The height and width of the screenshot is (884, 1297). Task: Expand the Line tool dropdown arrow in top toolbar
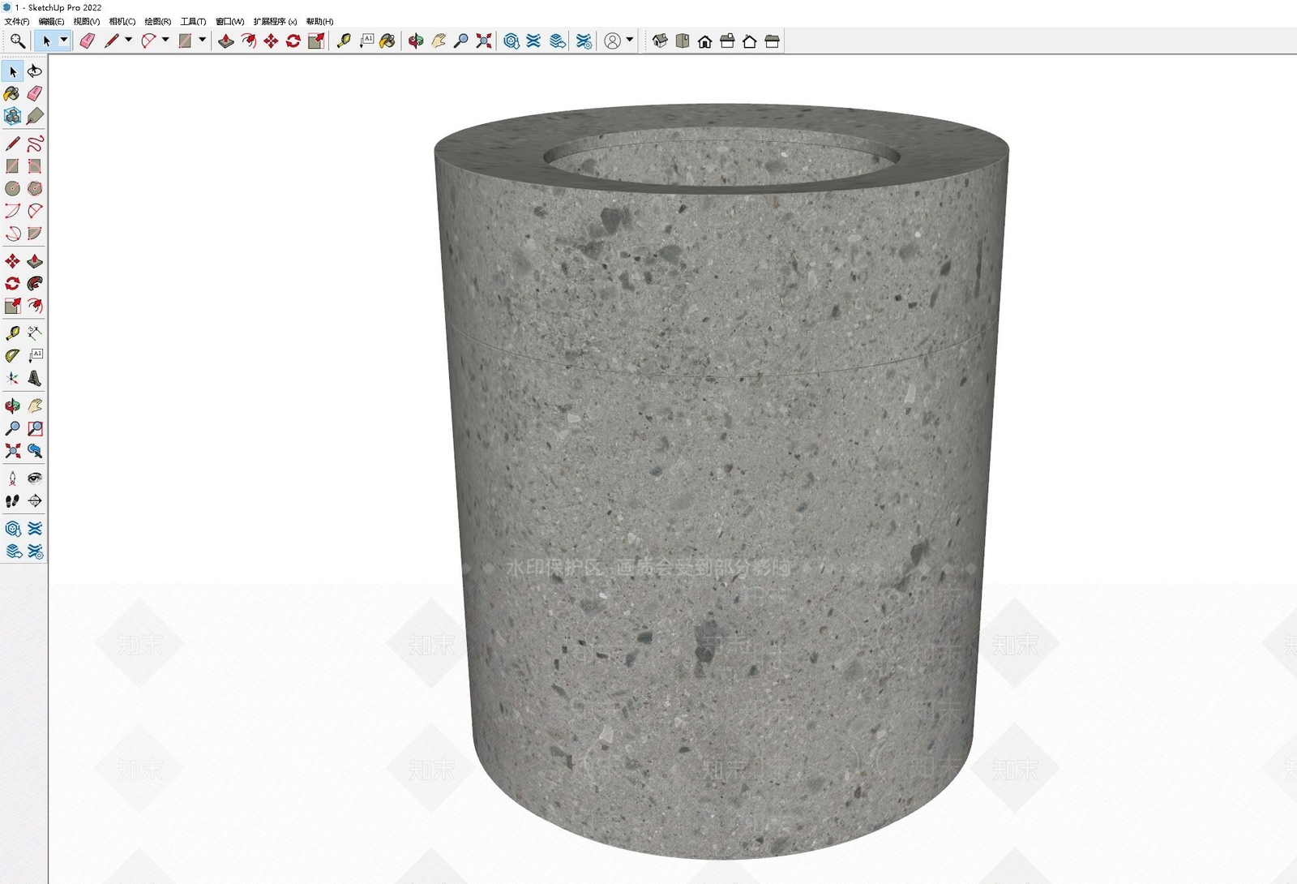click(x=128, y=40)
